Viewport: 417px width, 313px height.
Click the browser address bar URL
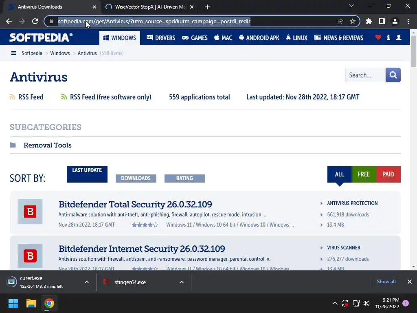tap(154, 21)
